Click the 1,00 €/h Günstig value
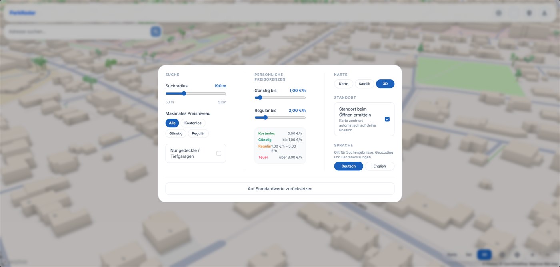560x267 pixels. [297, 91]
